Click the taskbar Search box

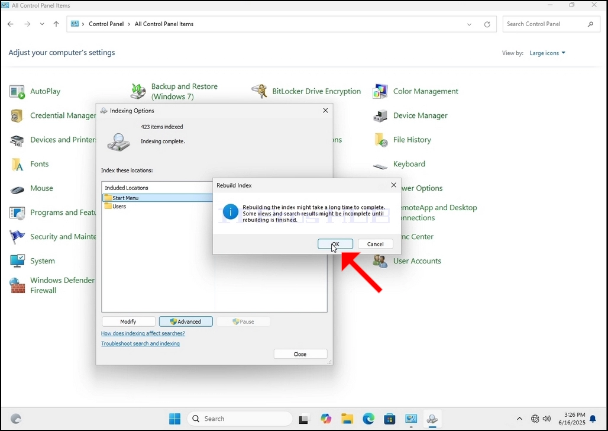click(240, 419)
